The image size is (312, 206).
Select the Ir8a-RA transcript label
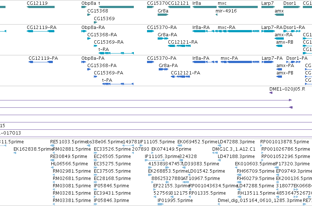point(201,27)
